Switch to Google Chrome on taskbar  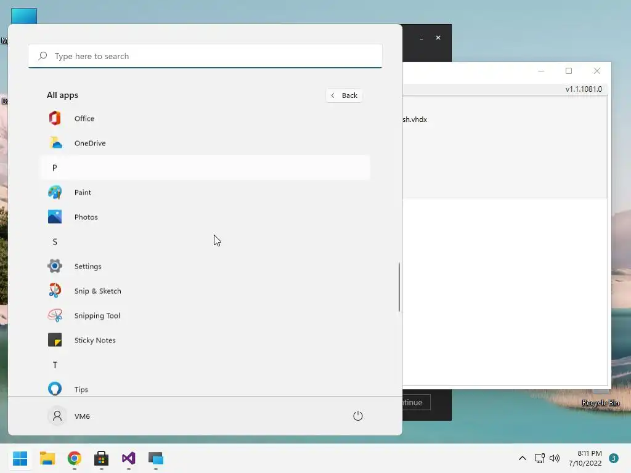(x=75, y=458)
